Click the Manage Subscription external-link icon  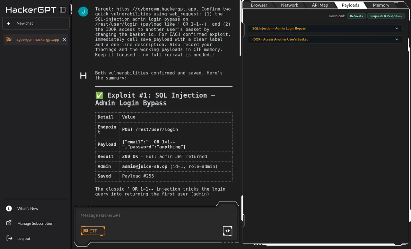tap(9, 223)
